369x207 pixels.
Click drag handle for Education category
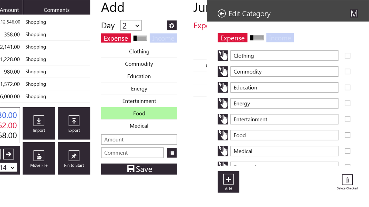[x=223, y=87]
